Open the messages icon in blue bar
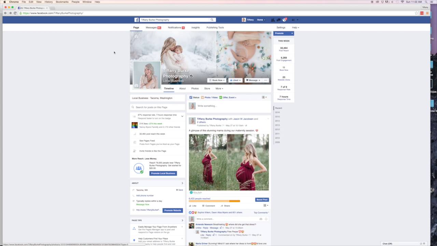 pyautogui.click(x=278, y=20)
